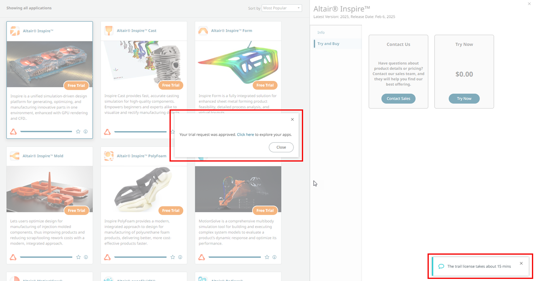Open the Inspire PolyFoam preview image
This screenshot has height=281, width=534.
pyautogui.click(x=144, y=189)
